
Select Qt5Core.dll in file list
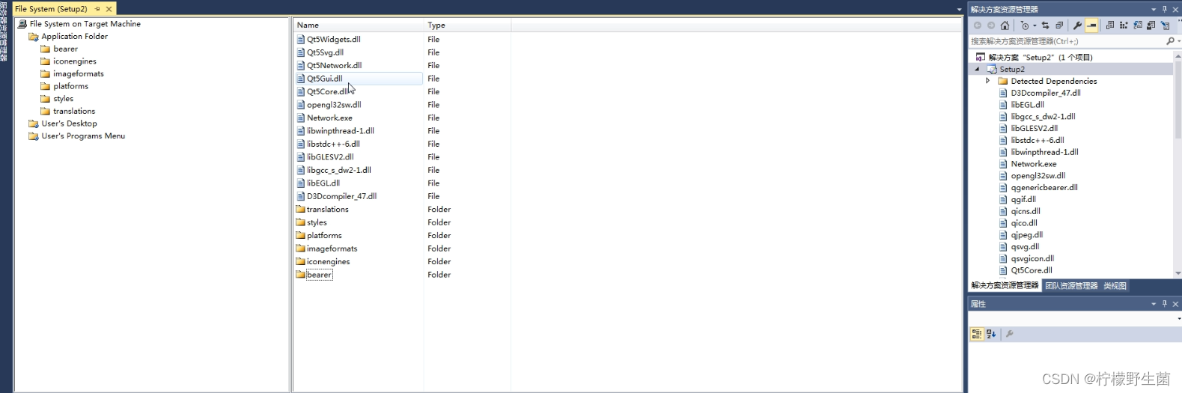click(x=327, y=91)
